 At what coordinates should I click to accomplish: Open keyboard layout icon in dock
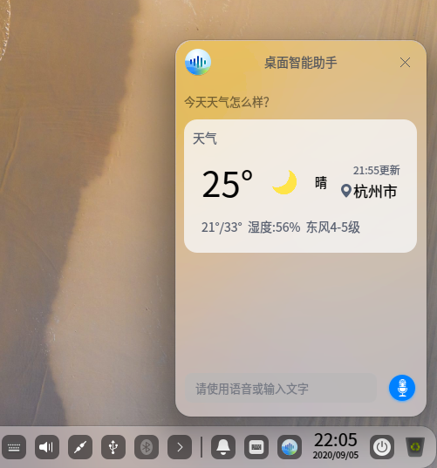256,447
